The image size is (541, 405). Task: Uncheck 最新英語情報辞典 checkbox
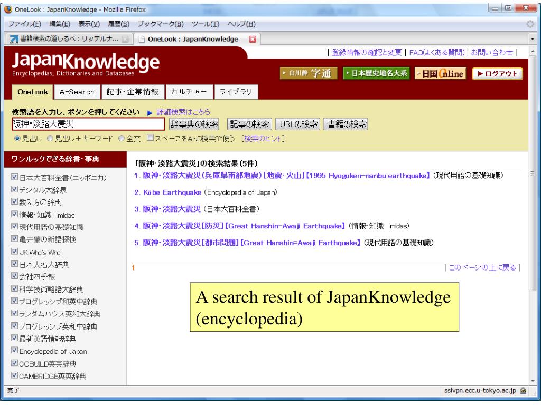(x=14, y=338)
